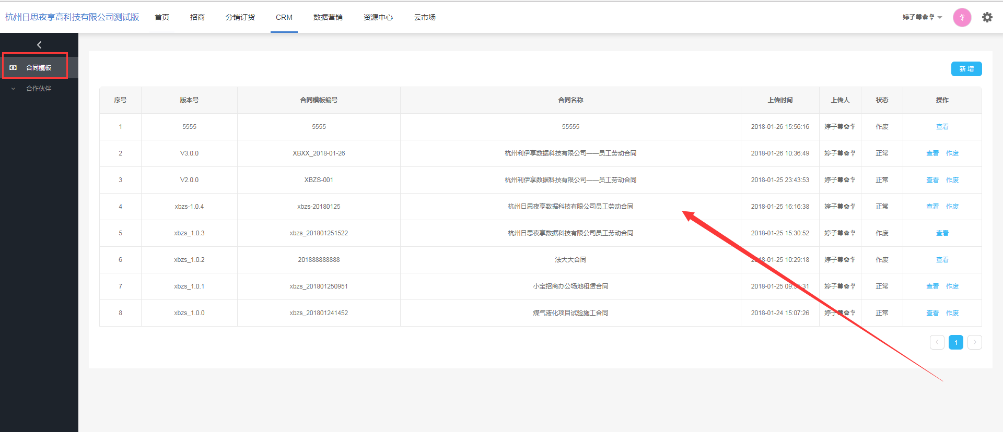Image resolution: width=1003 pixels, height=432 pixels.
Task: Go to 资源中心 tab
Action: (378, 17)
